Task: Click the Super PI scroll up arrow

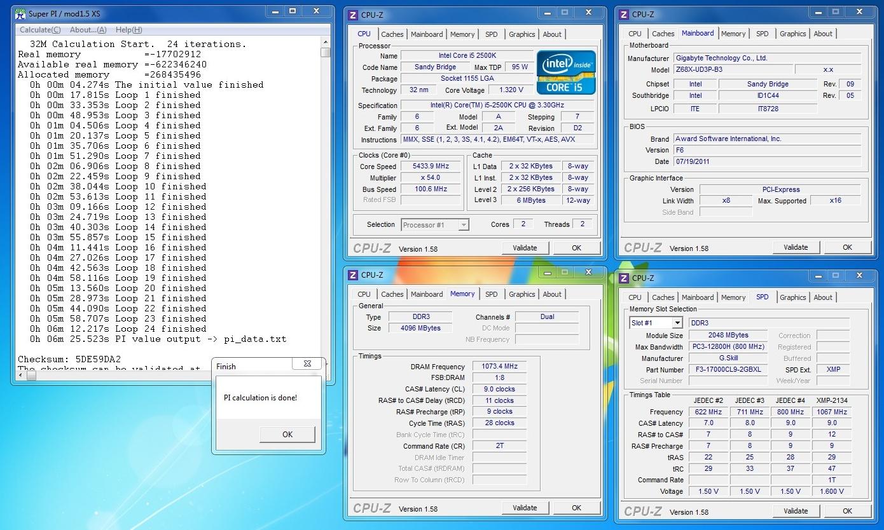Action: 326,42
